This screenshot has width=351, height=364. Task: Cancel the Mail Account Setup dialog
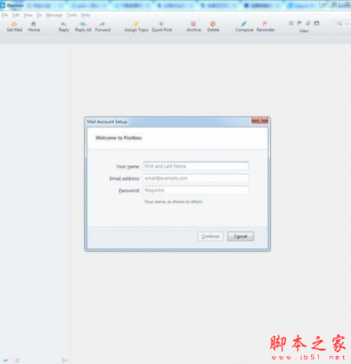[x=240, y=237]
